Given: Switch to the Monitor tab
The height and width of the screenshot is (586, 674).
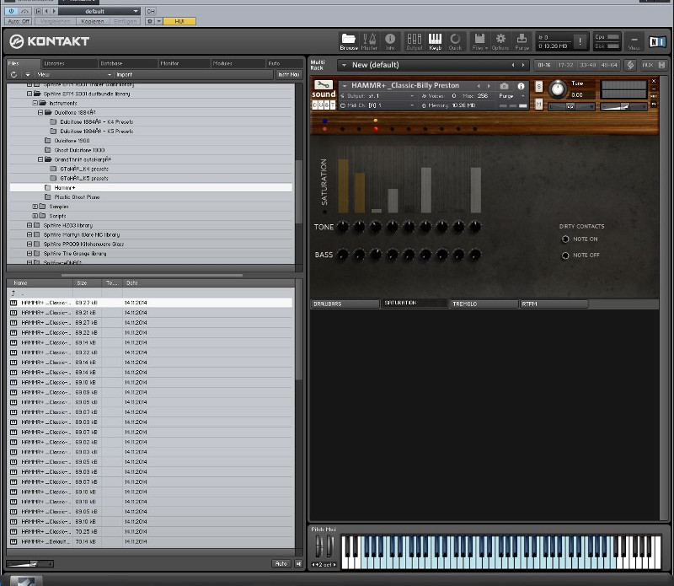Looking at the screenshot, I should pyautogui.click(x=185, y=63).
